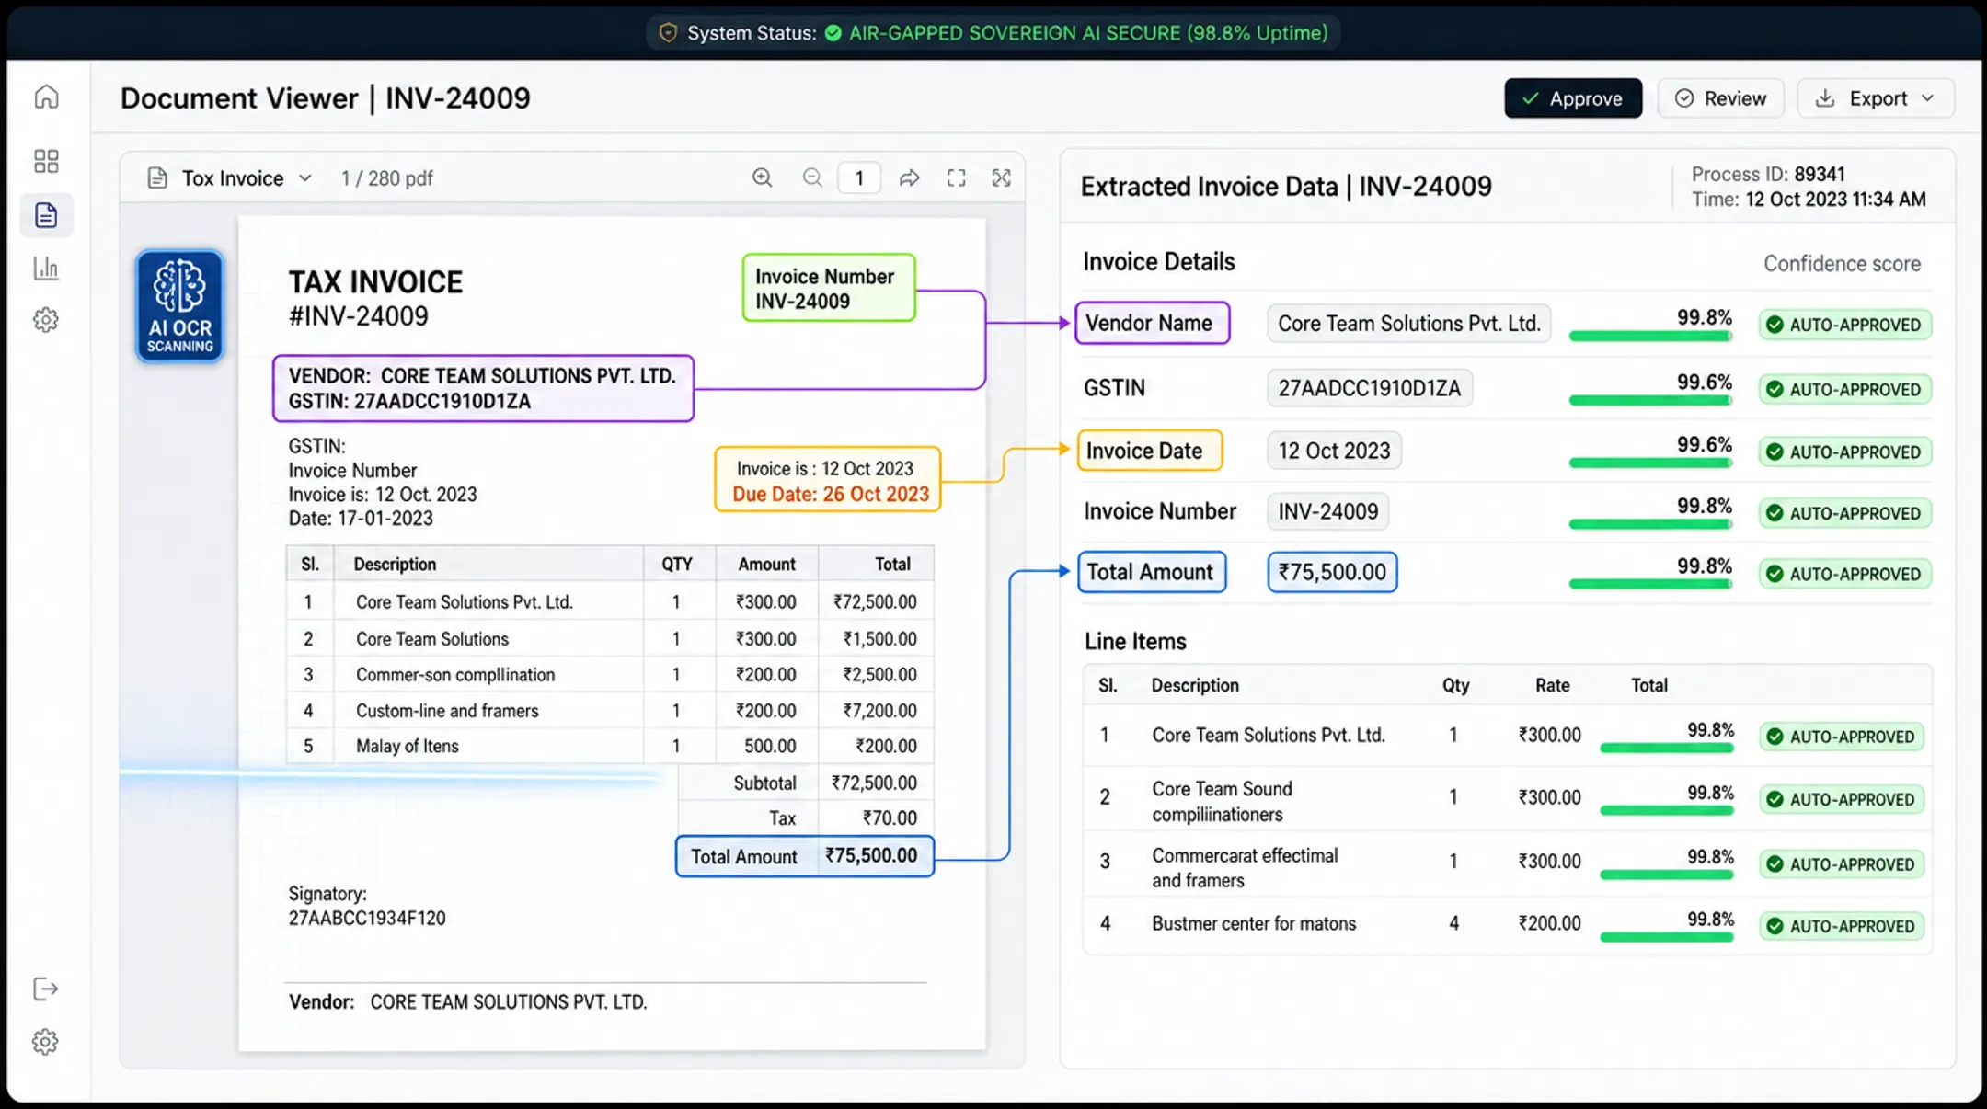Open the dashboard grid icon in sidebar
Image resolution: width=1987 pixels, height=1109 pixels.
pyautogui.click(x=46, y=161)
